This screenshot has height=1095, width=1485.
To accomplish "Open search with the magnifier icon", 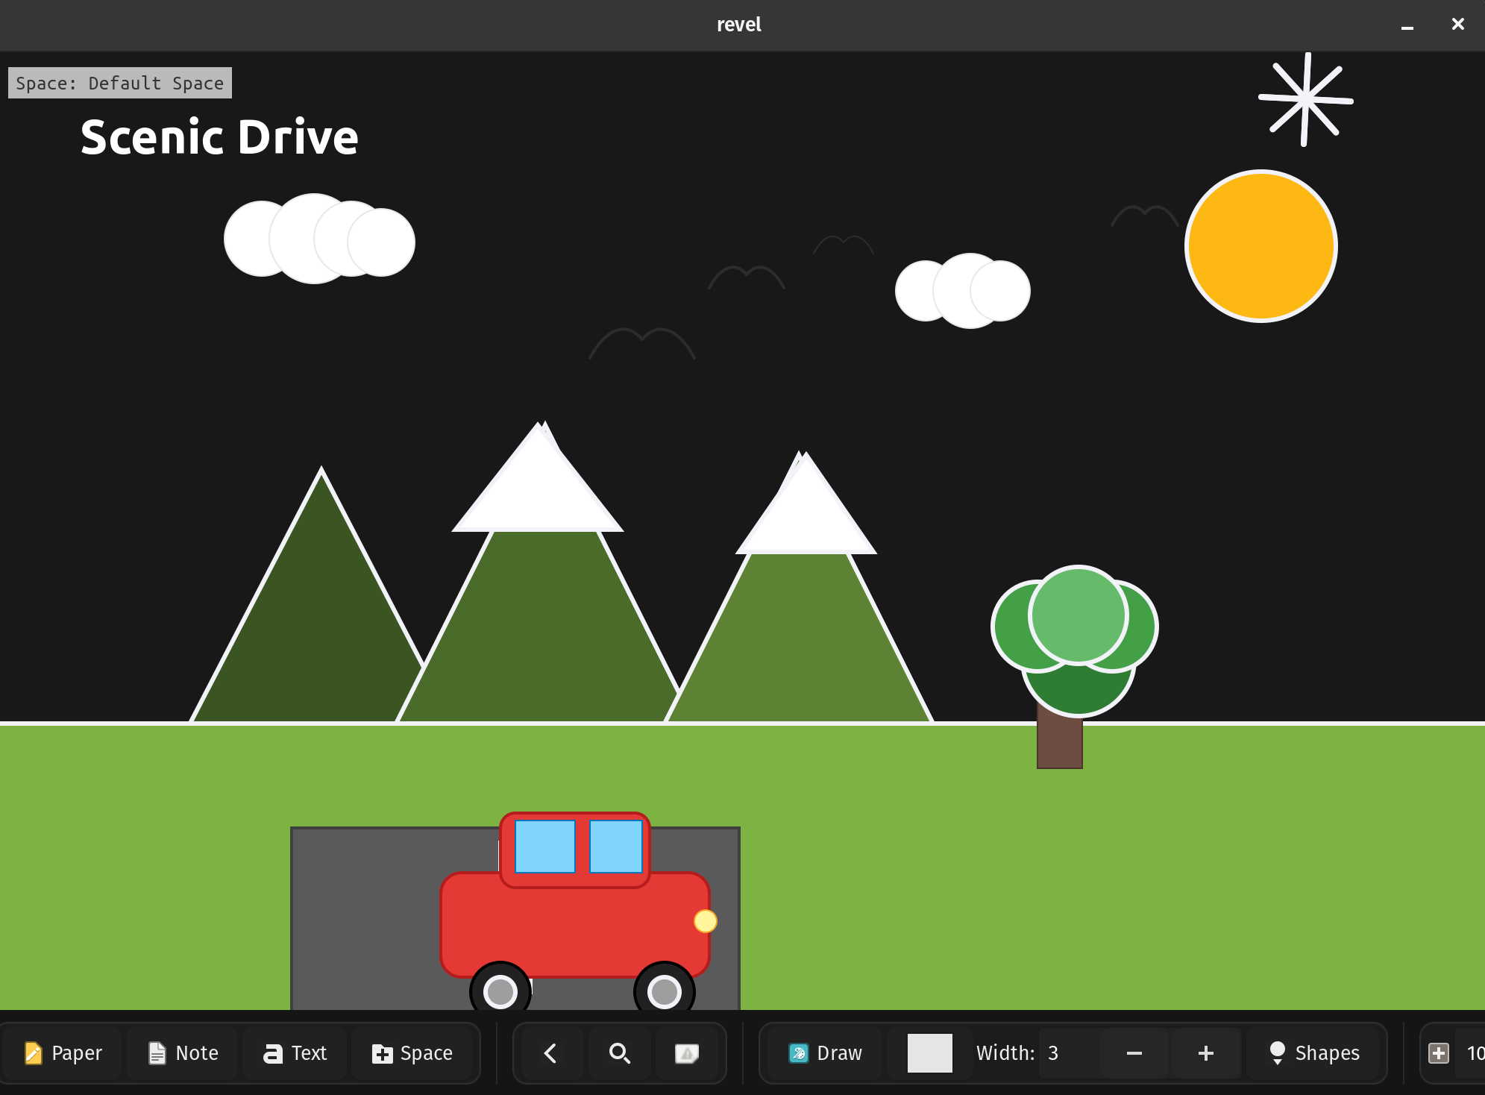I will (619, 1052).
